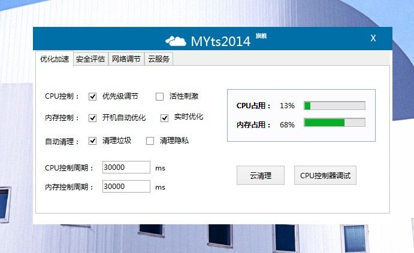Click the 内存占用 progress bar
The image size is (414, 253).
(x=334, y=123)
